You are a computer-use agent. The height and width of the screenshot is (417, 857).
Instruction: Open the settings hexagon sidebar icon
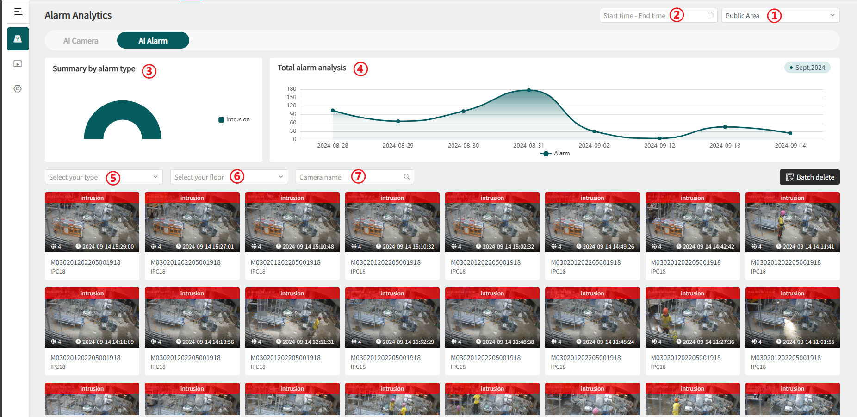[x=18, y=88]
